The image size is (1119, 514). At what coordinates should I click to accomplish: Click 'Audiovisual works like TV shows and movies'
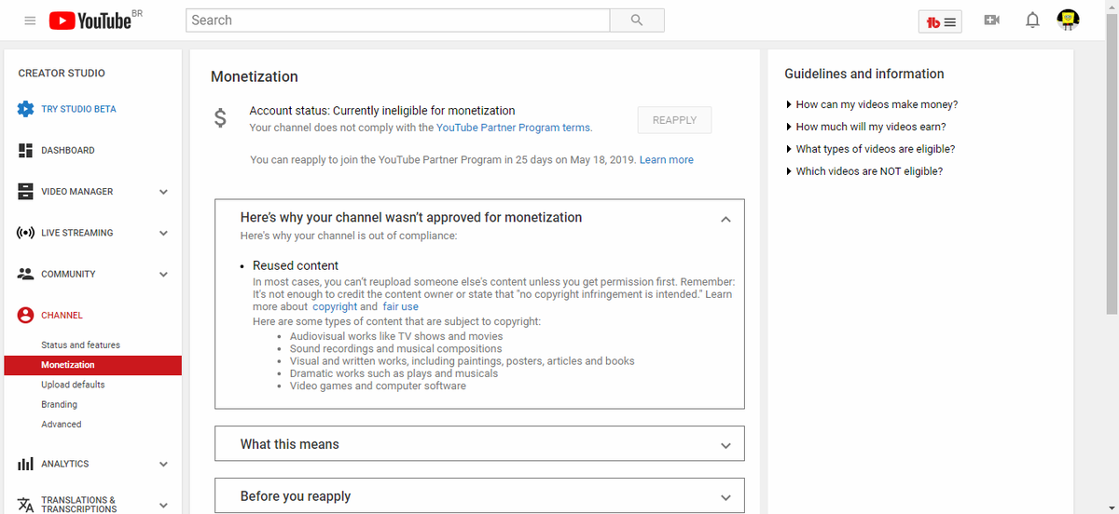396,336
